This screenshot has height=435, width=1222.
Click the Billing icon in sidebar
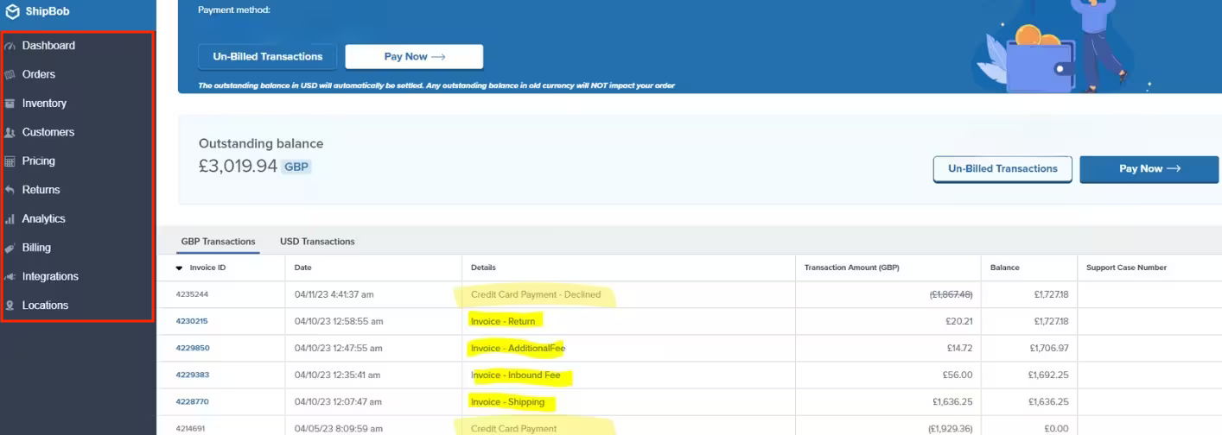point(10,248)
